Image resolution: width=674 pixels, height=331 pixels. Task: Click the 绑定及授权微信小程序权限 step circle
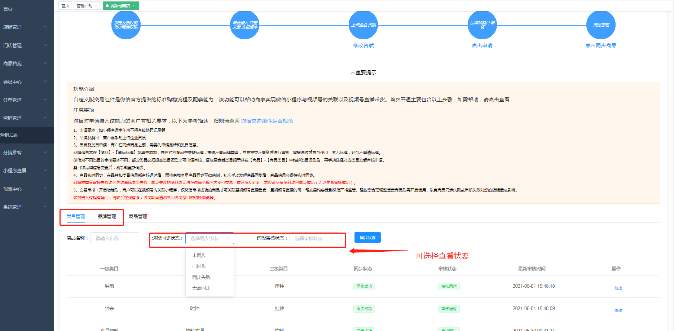point(126,25)
